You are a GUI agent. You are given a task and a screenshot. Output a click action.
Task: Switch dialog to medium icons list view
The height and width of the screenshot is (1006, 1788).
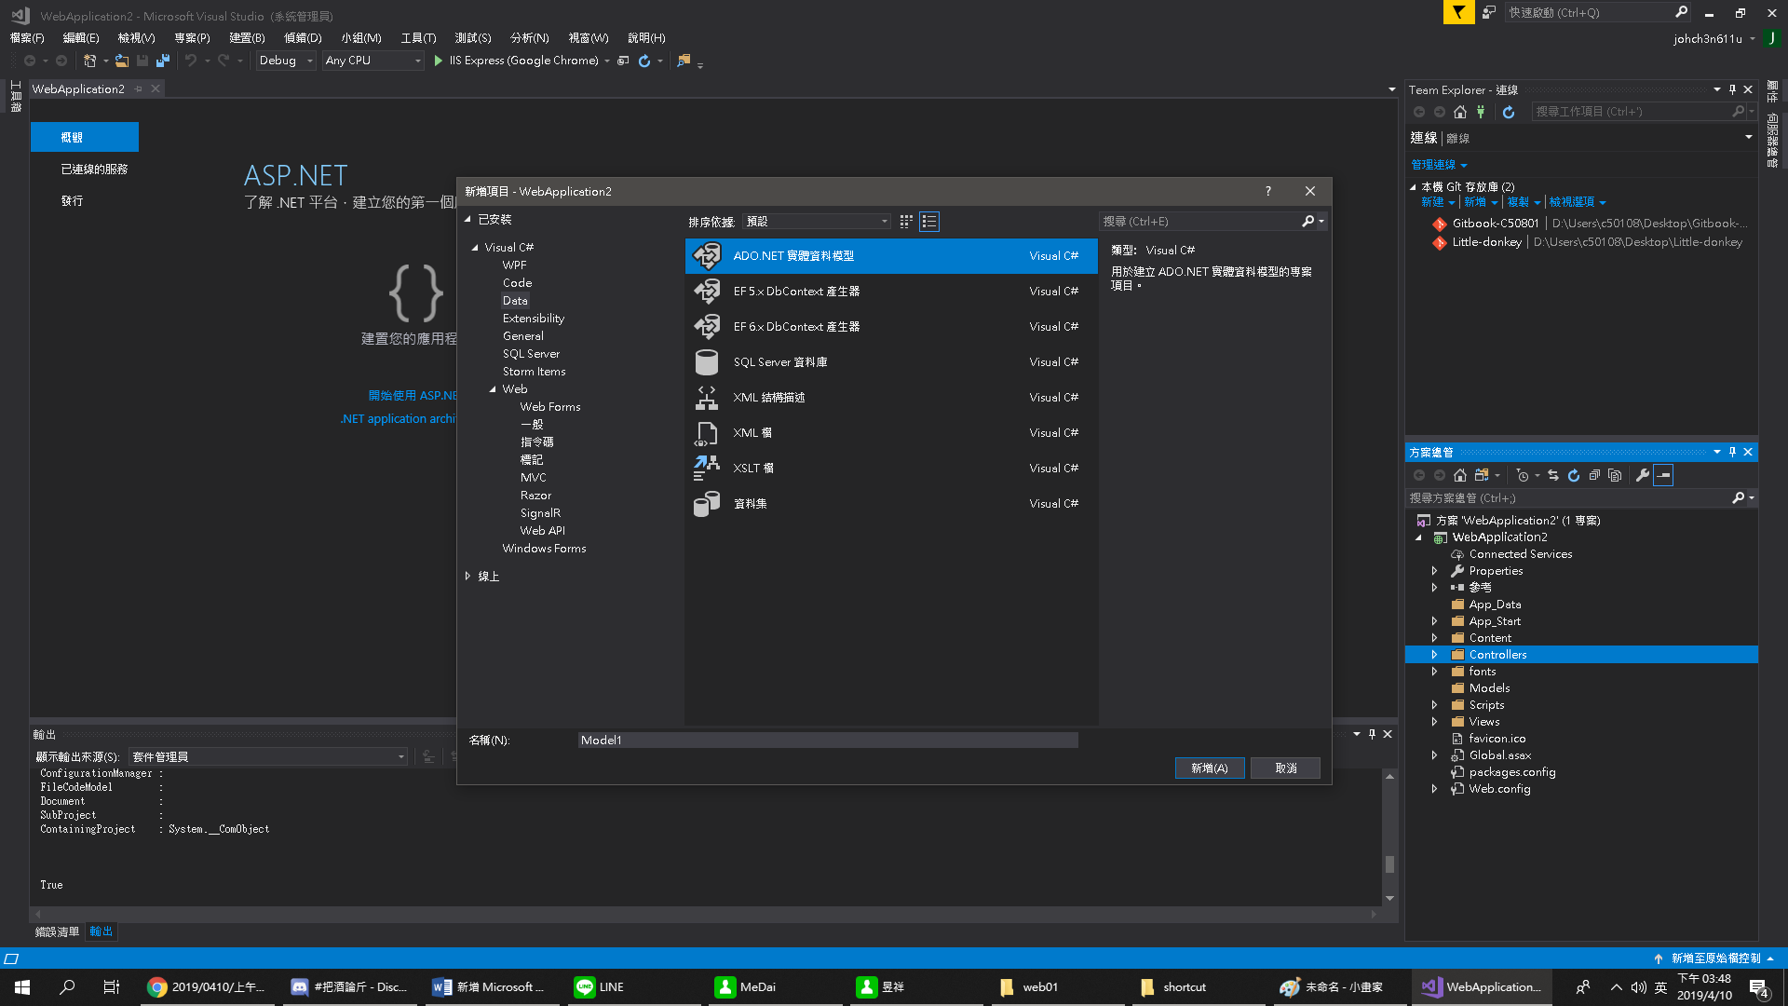tap(929, 222)
